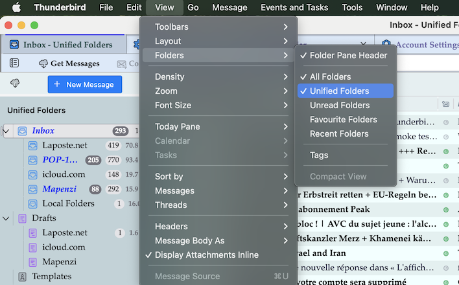
Task: Click the Templates folder icon
Action: pos(22,277)
